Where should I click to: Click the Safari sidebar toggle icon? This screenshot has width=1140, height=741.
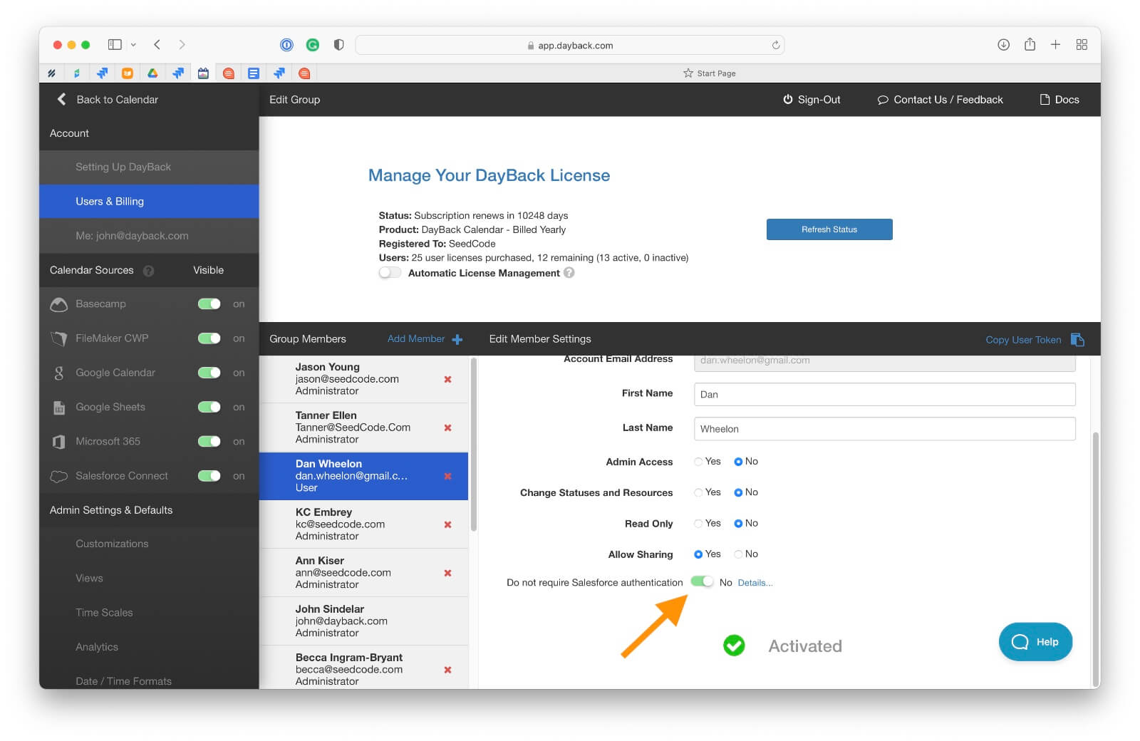tap(115, 45)
